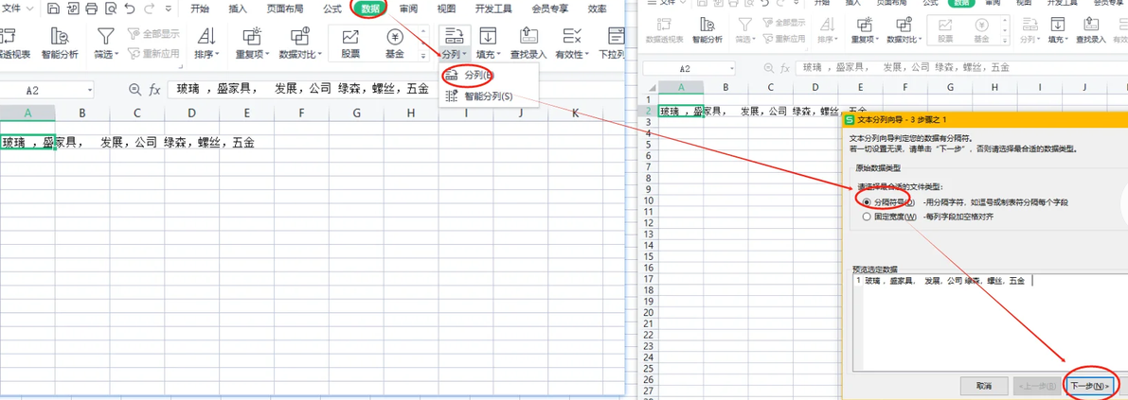Select the 数据 tab in left window
Image resolution: width=1128 pixels, height=400 pixels.
[370, 9]
